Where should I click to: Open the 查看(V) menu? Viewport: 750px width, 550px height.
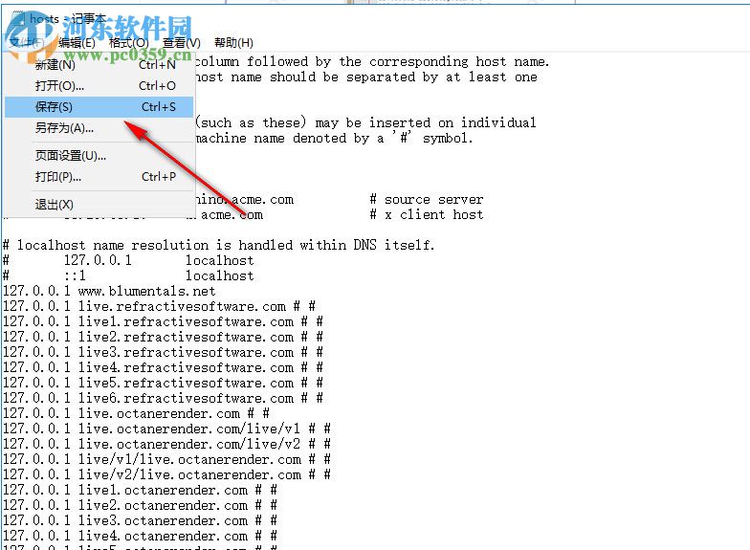(x=182, y=43)
